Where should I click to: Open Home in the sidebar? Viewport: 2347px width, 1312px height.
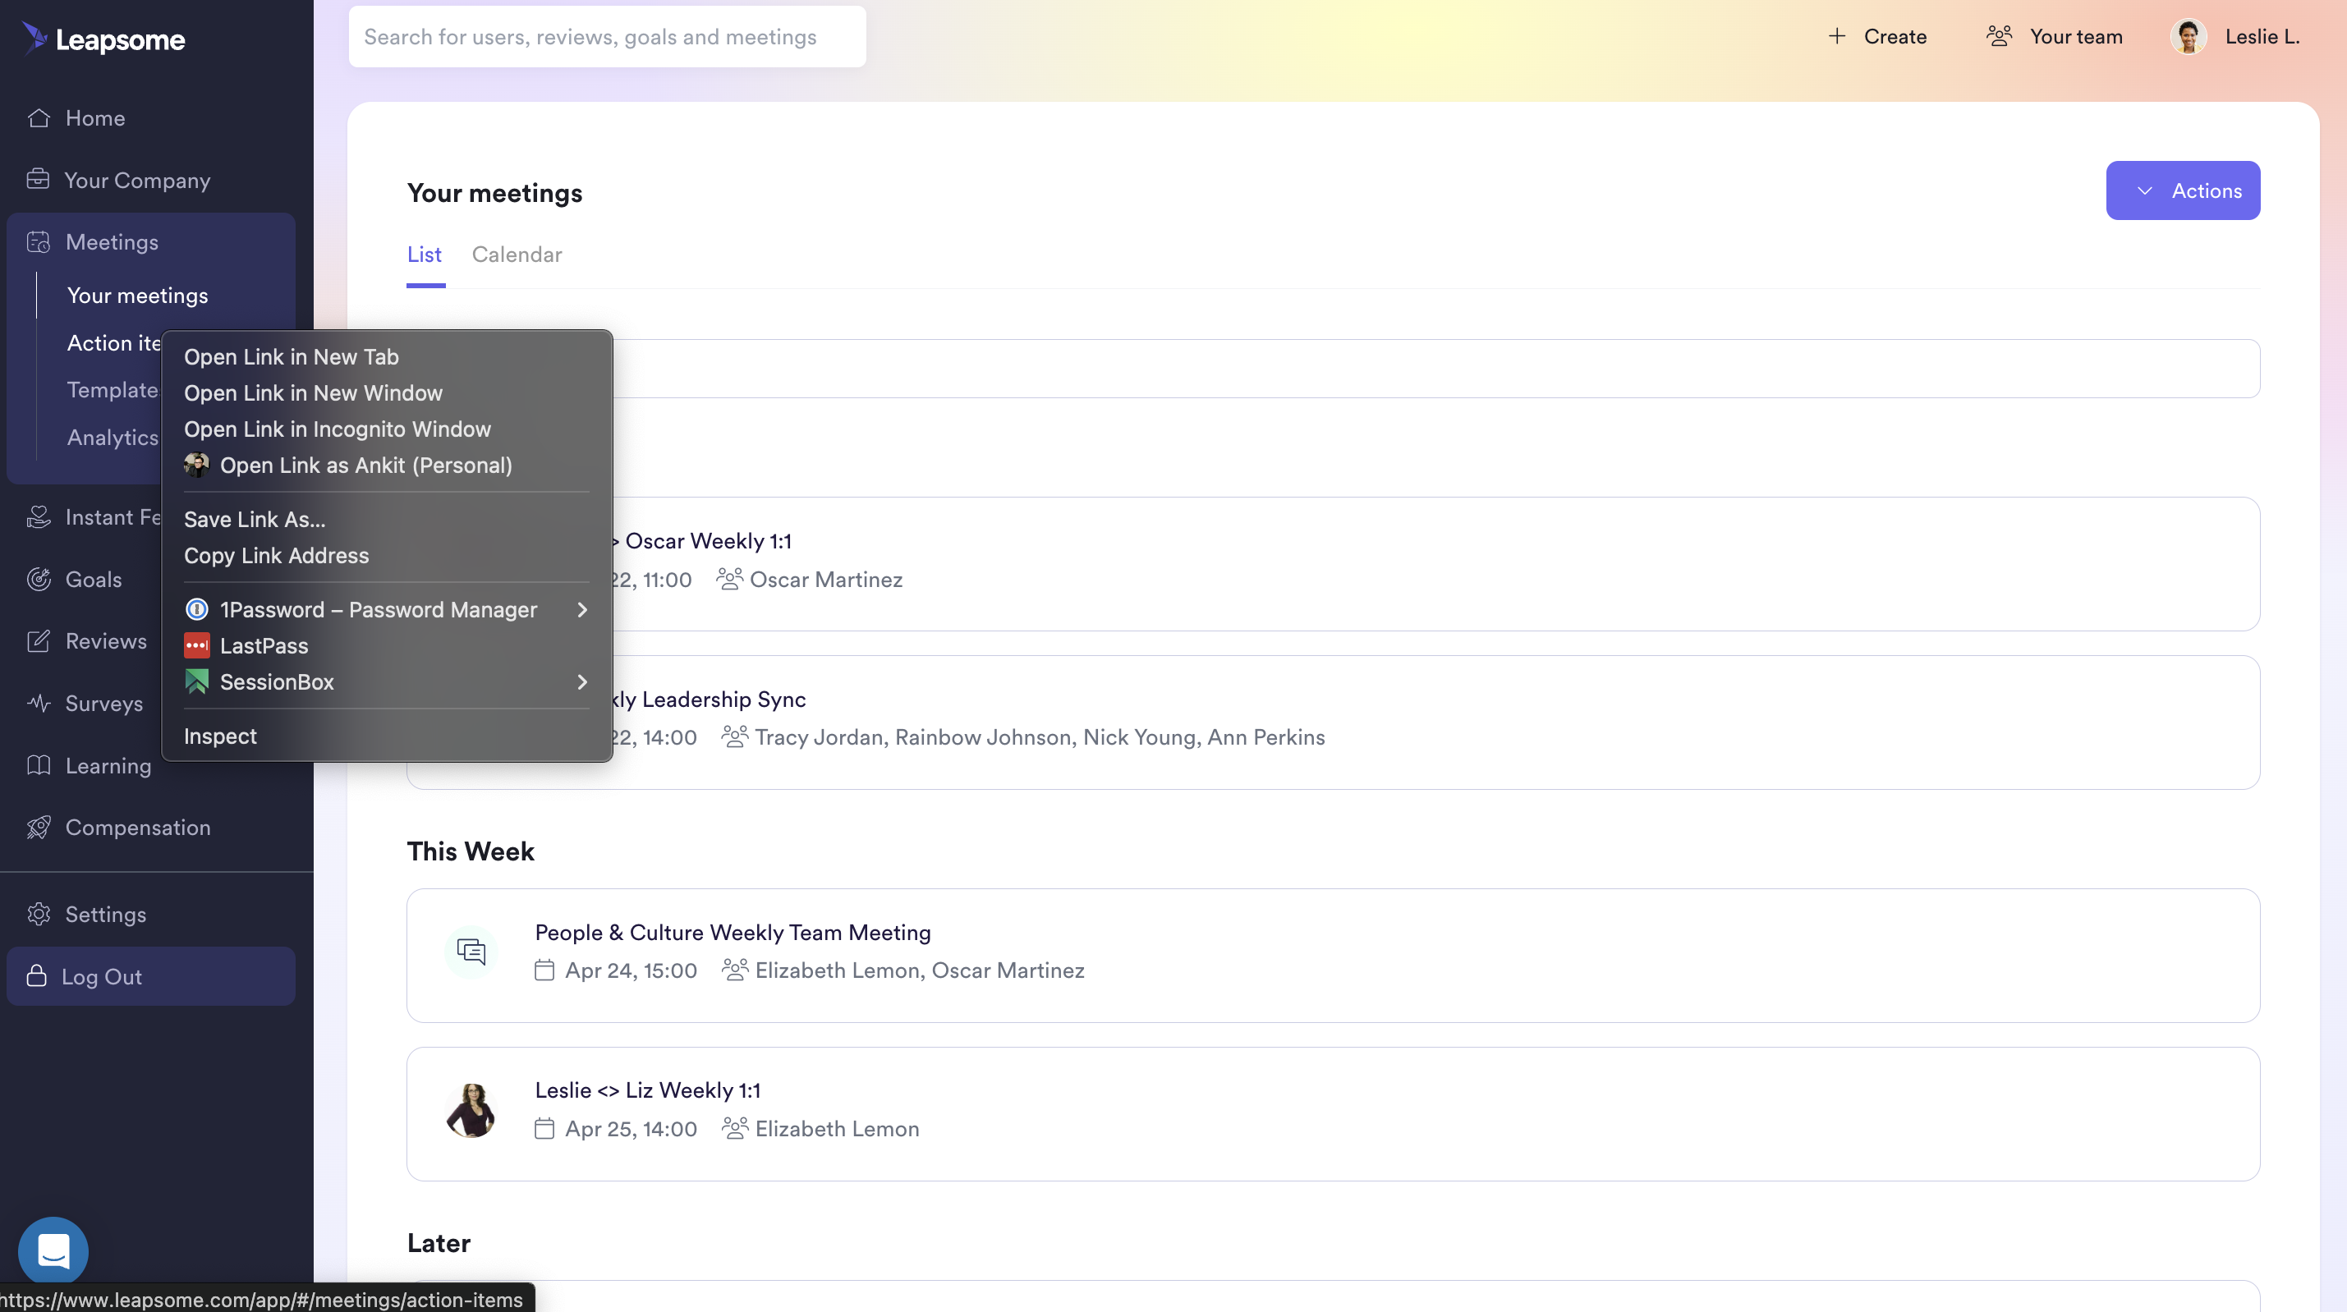click(95, 118)
